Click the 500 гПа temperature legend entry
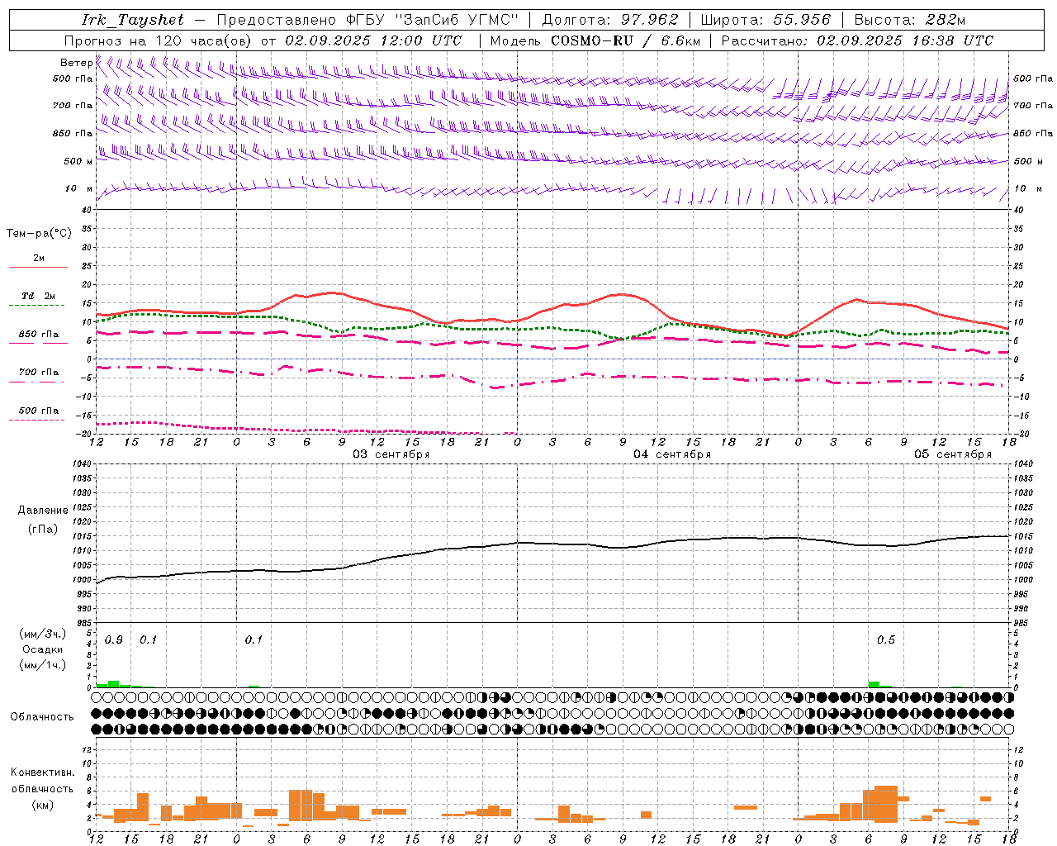 pyautogui.click(x=38, y=411)
